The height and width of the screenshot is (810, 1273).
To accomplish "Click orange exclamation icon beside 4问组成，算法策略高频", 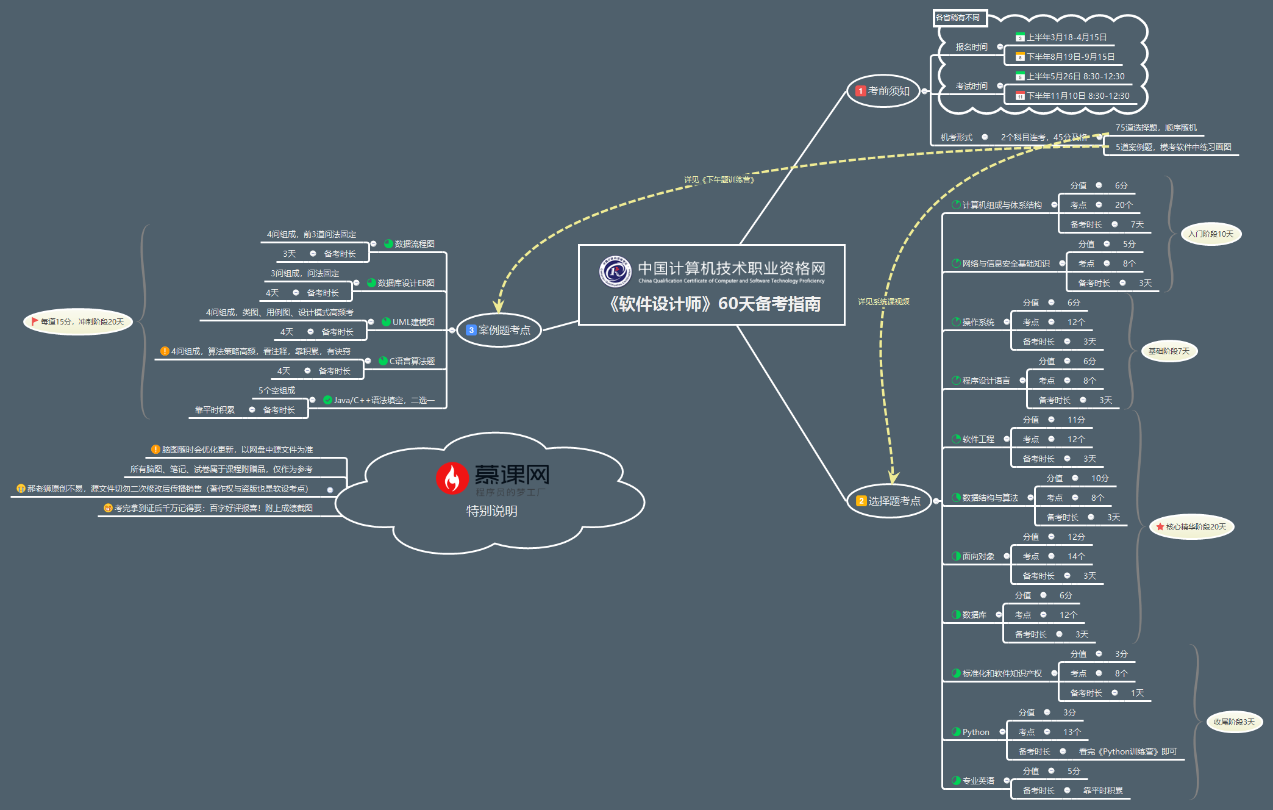I will (x=165, y=351).
